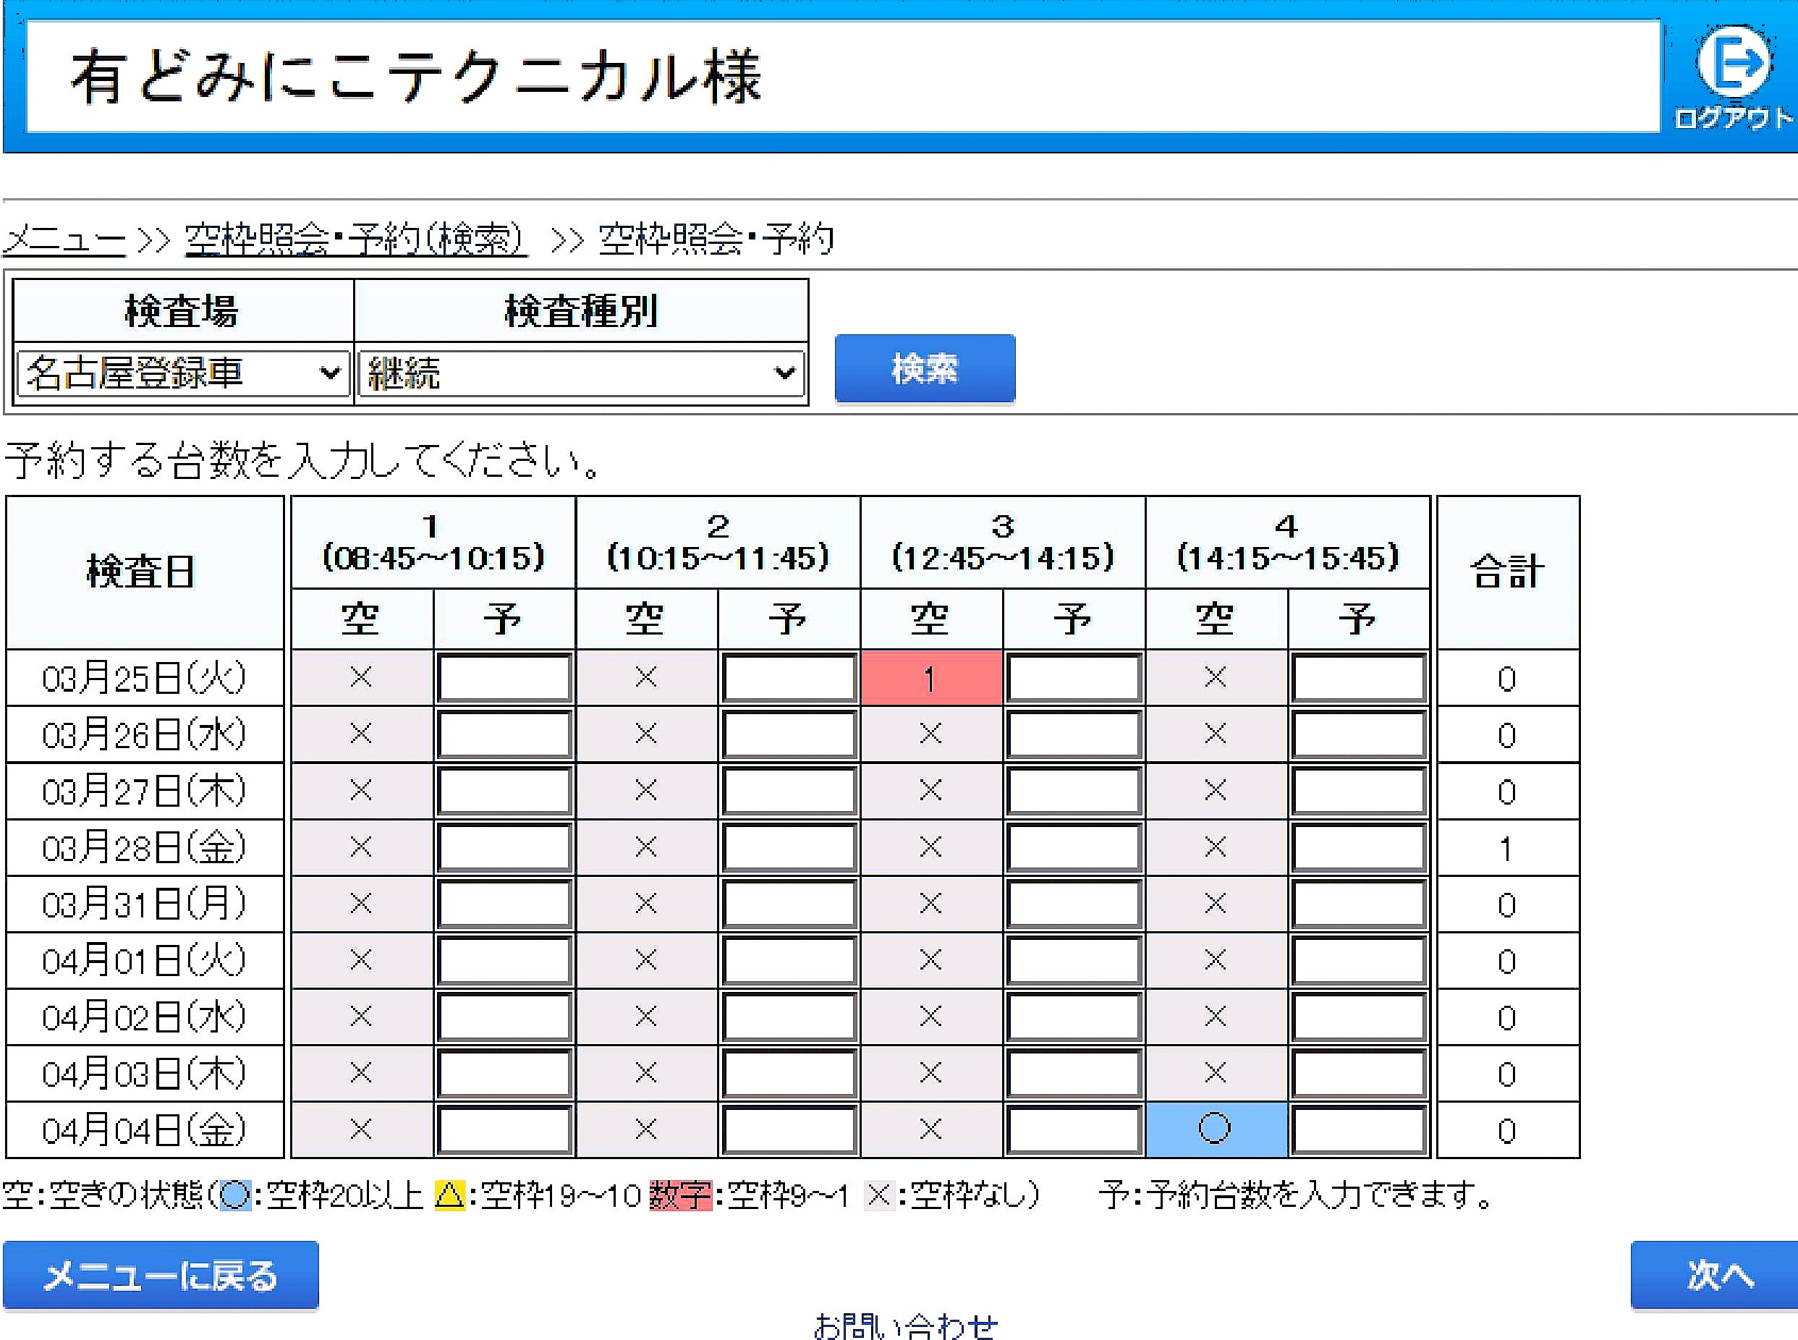The height and width of the screenshot is (1340, 1798).
Task: Click round 4 input field for 04月01日
Action: (1358, 960)
